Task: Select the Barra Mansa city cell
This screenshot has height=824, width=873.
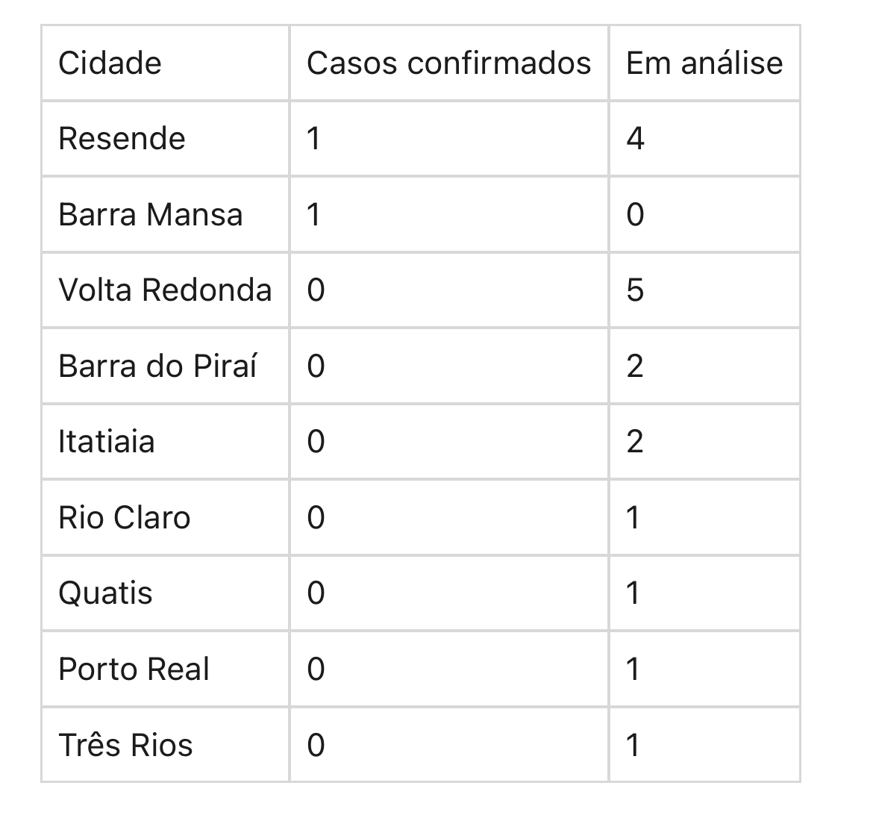Action: tap(150, 215)
